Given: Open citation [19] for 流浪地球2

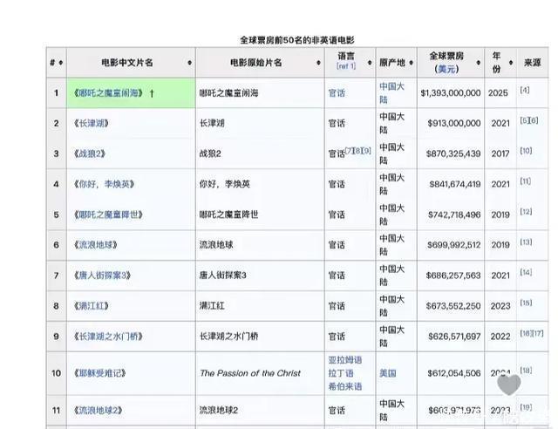Looking at the screenshot, I should pos(526,407).
